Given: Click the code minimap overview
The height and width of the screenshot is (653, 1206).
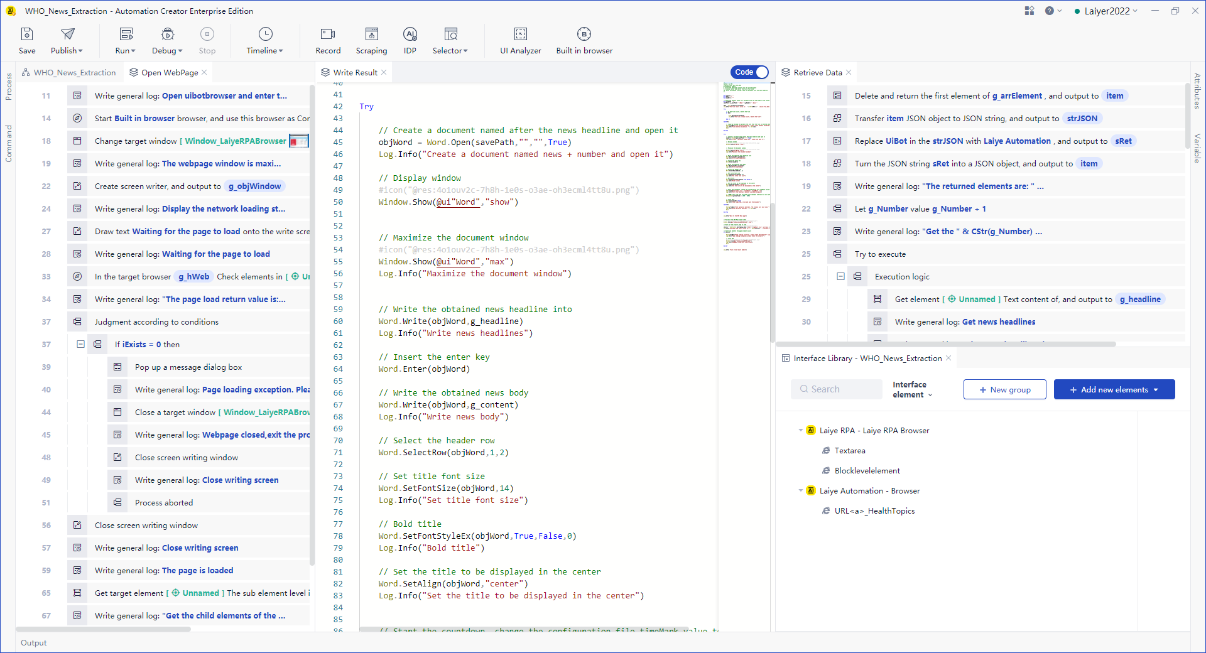Looking at the screenshot, I should [x=746, y=166].
